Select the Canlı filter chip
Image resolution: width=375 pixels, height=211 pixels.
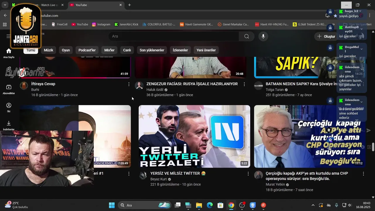click(127, 50)
